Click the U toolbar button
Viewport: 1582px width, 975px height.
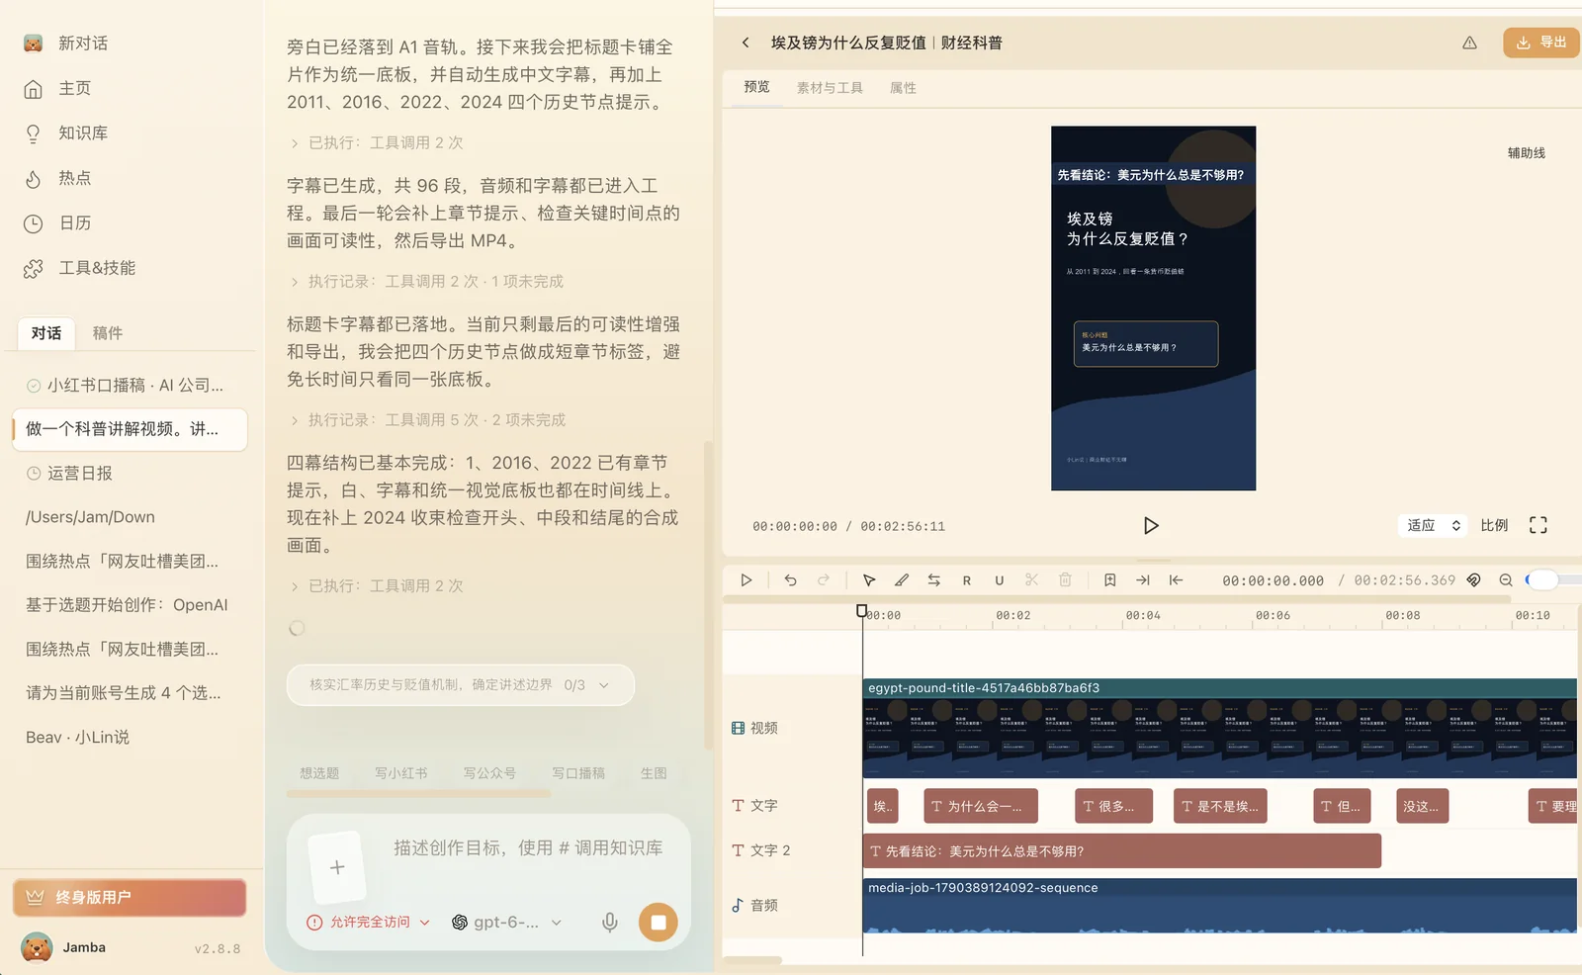tap(1000, 580)
